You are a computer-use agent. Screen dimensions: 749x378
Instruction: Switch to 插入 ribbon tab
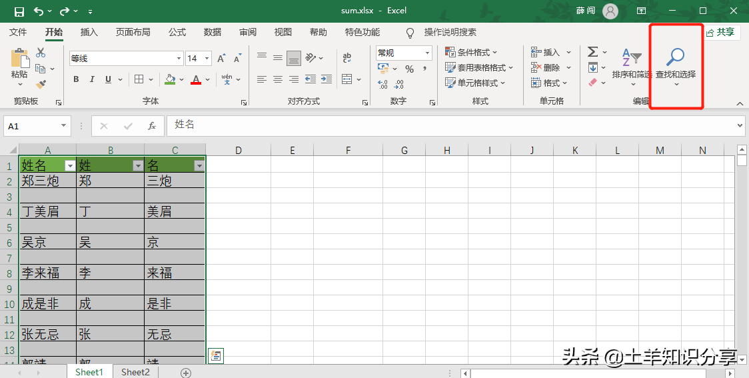coord(89,33)
